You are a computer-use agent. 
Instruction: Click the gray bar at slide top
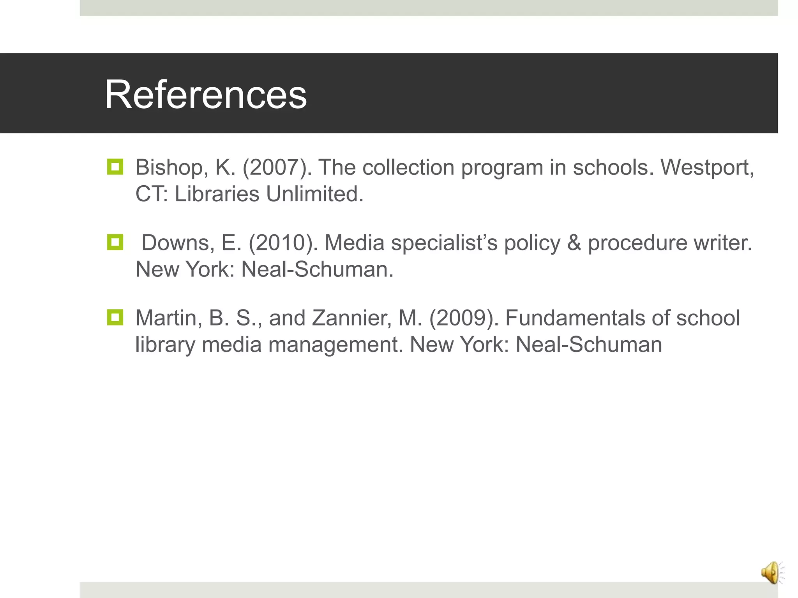(429, 8)
